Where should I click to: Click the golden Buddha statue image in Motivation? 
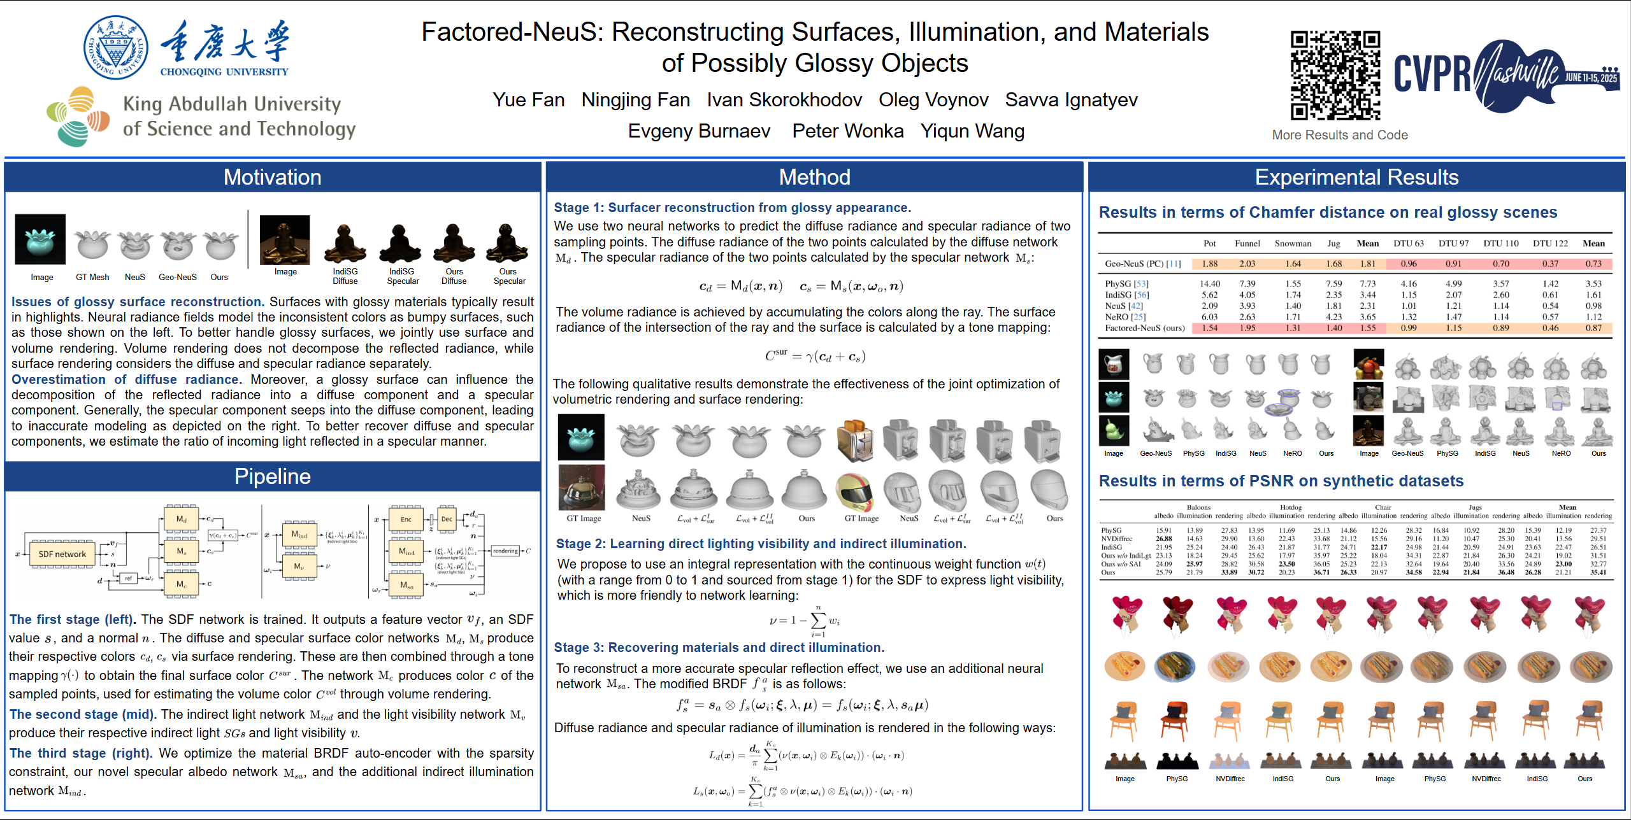coord(285,239)
